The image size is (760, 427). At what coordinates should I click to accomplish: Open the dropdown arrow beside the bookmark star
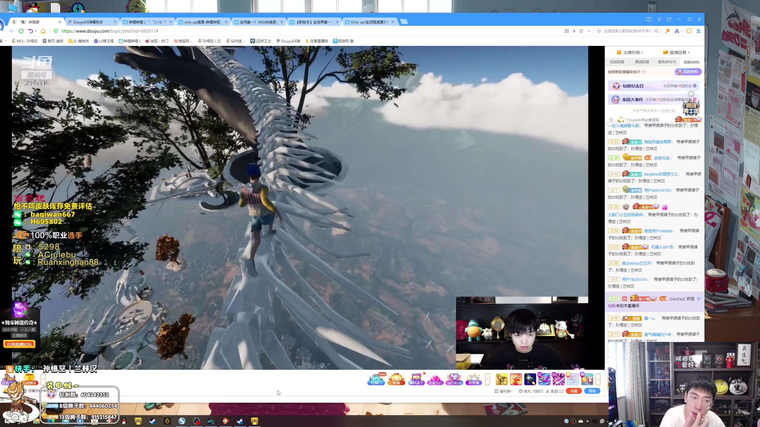588,31
